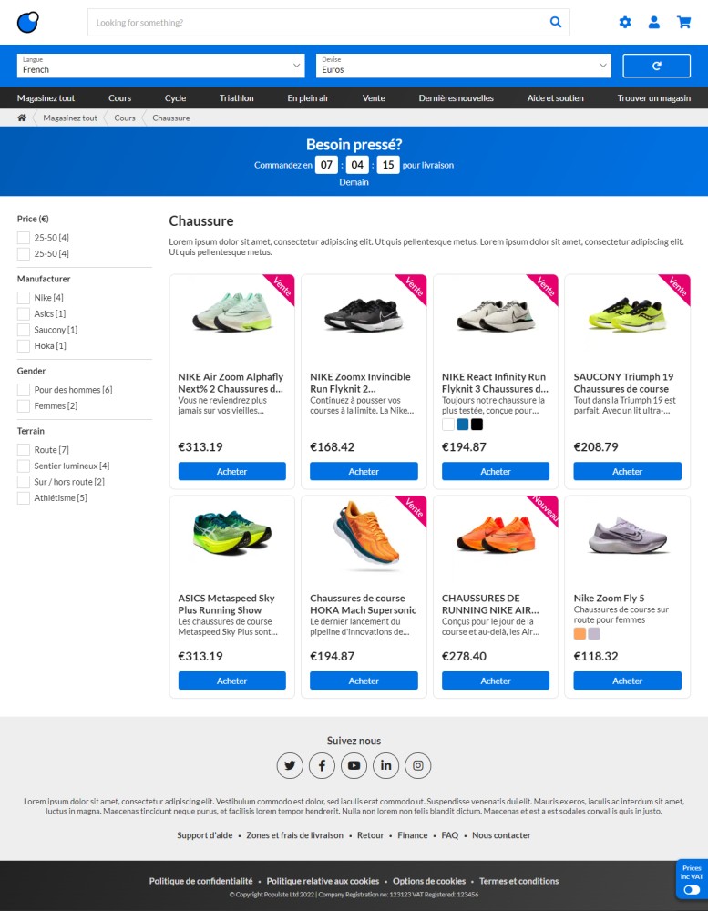The image size is (708, 911).
Task: Click the Cours breadcrumb link
Action: 125,118
